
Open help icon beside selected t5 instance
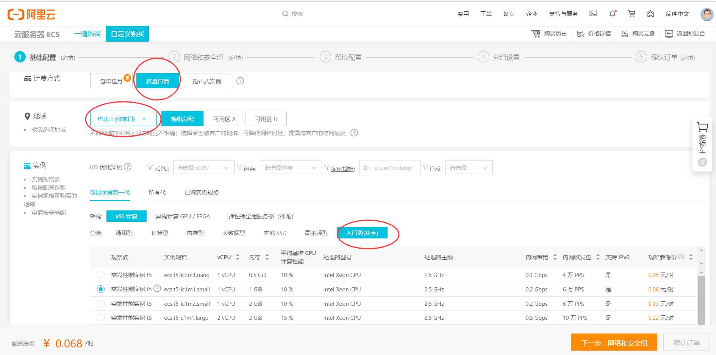157,288
